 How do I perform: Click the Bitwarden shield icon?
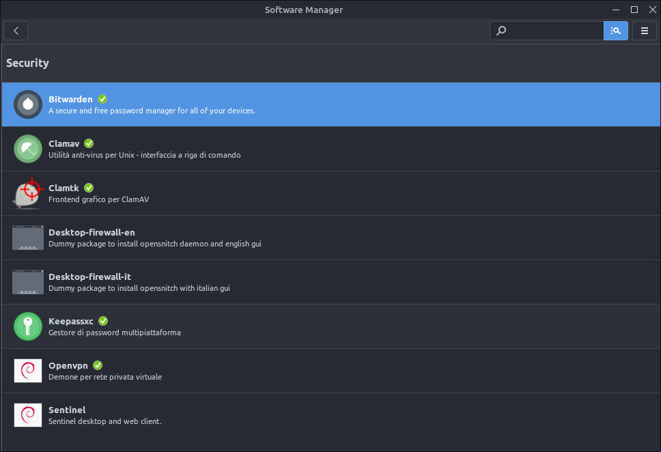click(x=28, y=104)
